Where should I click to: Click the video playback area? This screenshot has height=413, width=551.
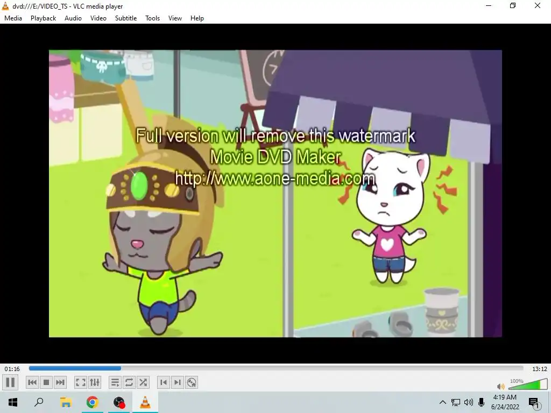275,194
